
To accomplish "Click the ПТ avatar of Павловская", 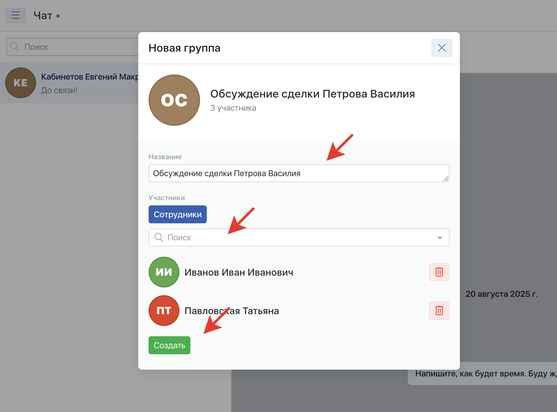I will click(x=164, y=311).
